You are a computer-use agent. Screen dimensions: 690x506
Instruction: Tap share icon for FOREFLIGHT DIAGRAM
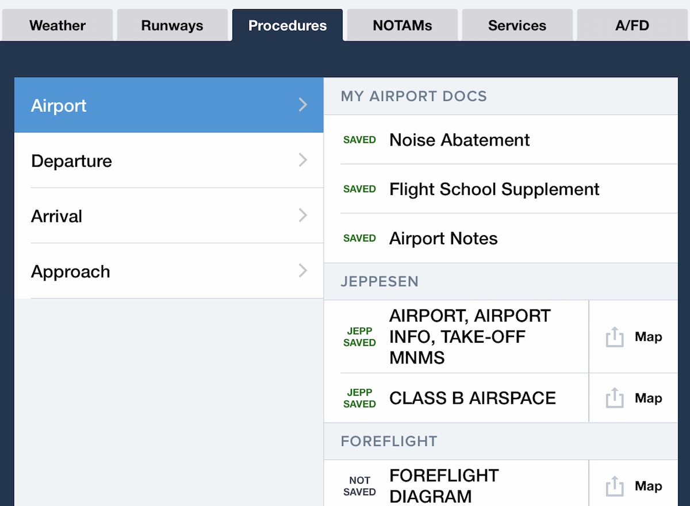(615, 486)
